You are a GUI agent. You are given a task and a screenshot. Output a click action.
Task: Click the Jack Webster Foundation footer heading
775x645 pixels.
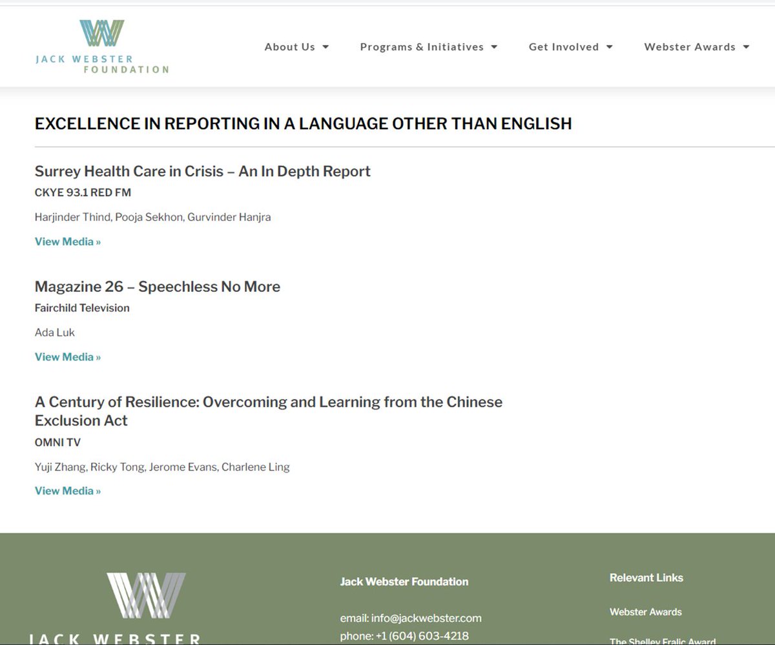404,582
